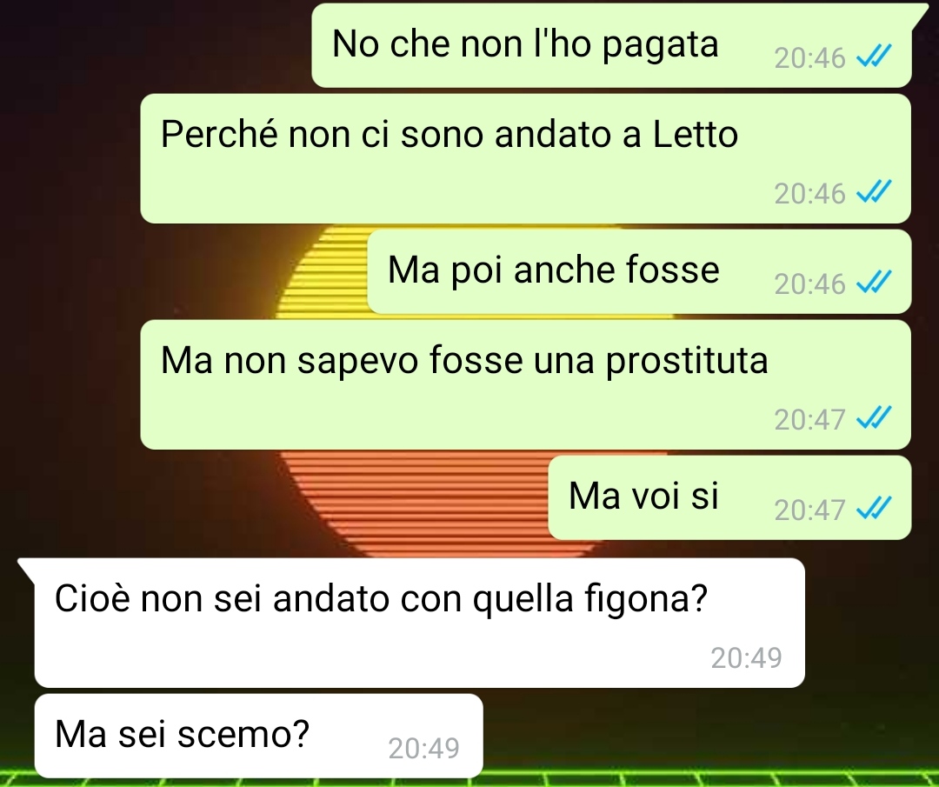Tap received message 'Cioè non sei andato con quella figona?'
The height and width of the screenshot is (787, 939).
pos(419,623)
